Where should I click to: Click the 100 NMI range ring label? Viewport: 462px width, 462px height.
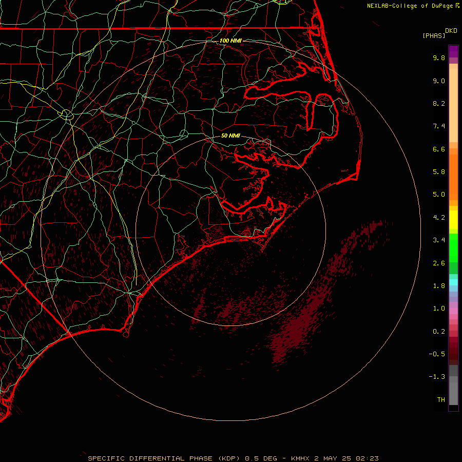click(230, 41)
